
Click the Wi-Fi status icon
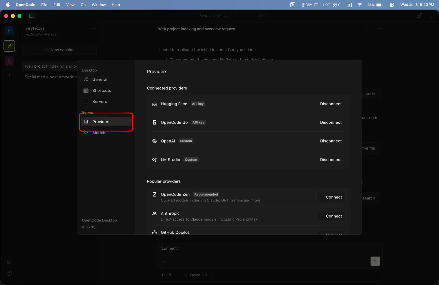(x=360, y=5)
